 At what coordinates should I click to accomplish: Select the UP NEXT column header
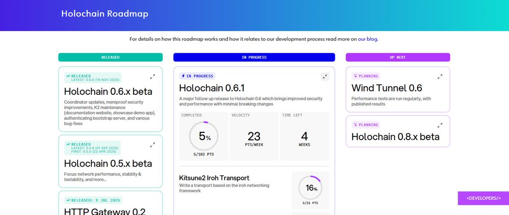398,57
